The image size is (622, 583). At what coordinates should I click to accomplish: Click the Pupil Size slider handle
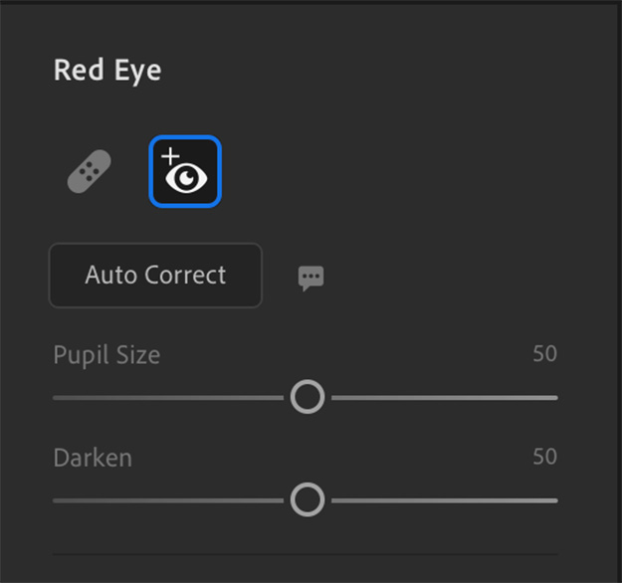pyautogui.click(x=308, y=397)
